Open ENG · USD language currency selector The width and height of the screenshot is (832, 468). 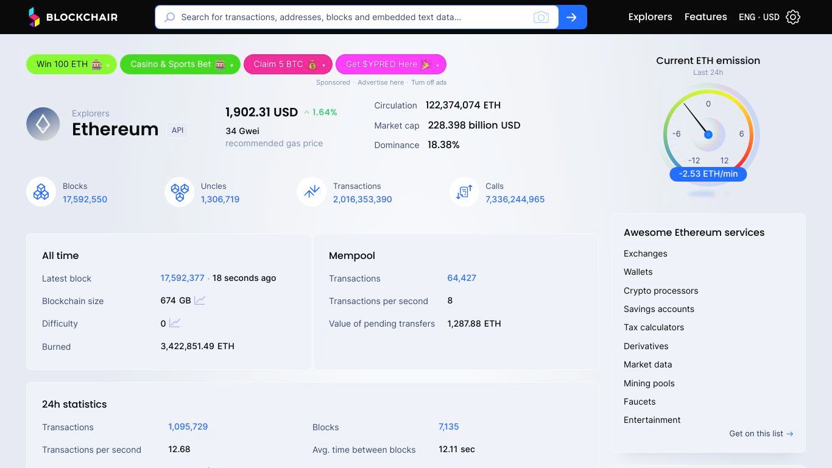point(759,17)
